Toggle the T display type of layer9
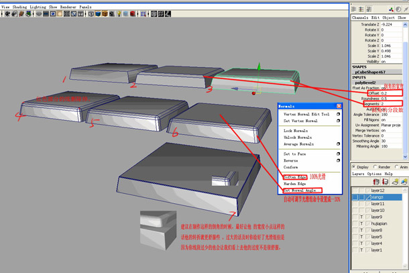The image size is (409, 273). (x=361, y=217)
